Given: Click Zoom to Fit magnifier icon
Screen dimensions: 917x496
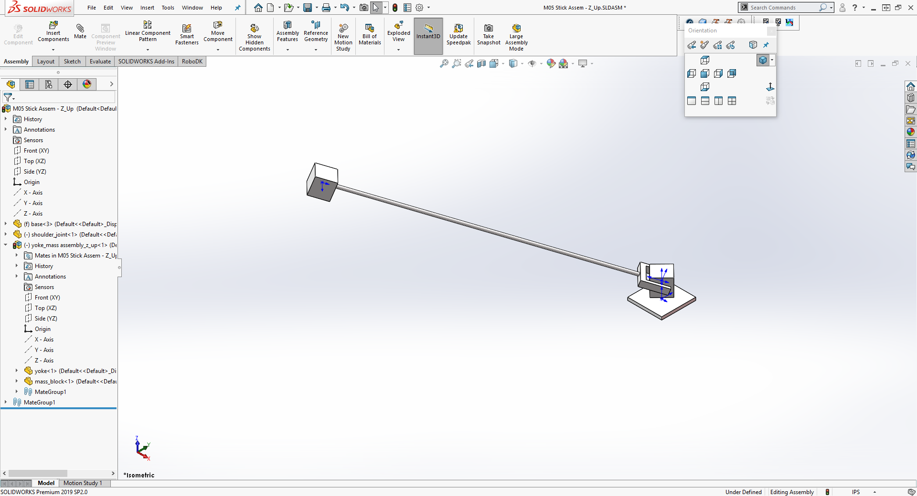Looking at the screenshot, I should coord(444,63).
